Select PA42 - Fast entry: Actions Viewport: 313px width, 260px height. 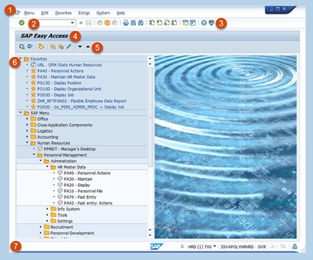click(x=88, y=203)
